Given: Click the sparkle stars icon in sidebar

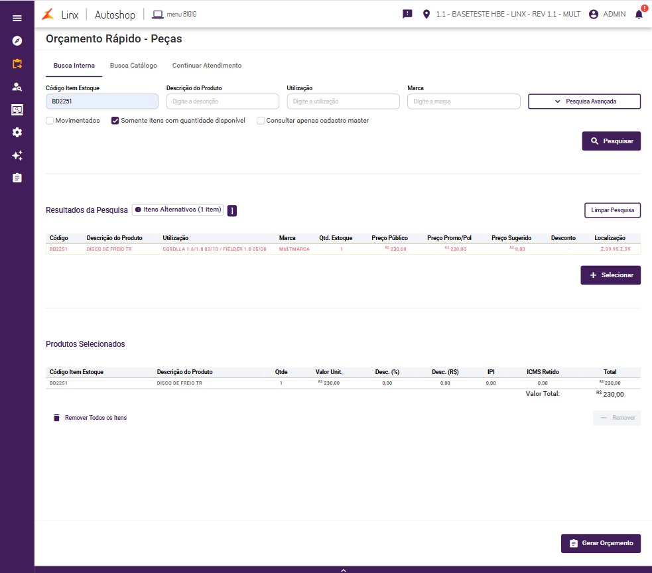Looking at the screenshot, I should tap(17, 155).
